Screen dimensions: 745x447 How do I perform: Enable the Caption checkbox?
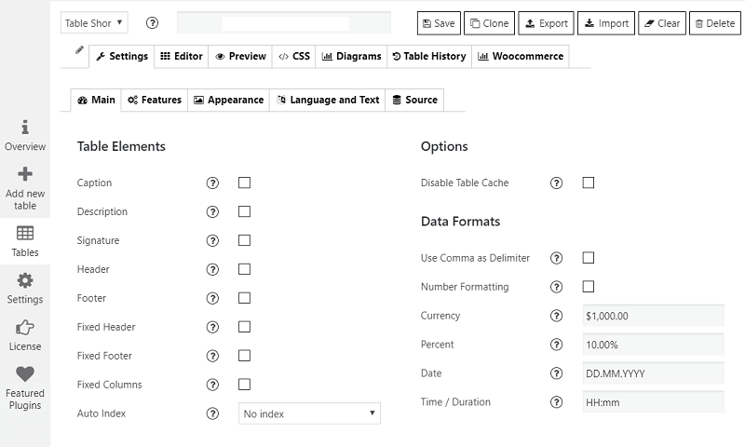coord(244,183)
